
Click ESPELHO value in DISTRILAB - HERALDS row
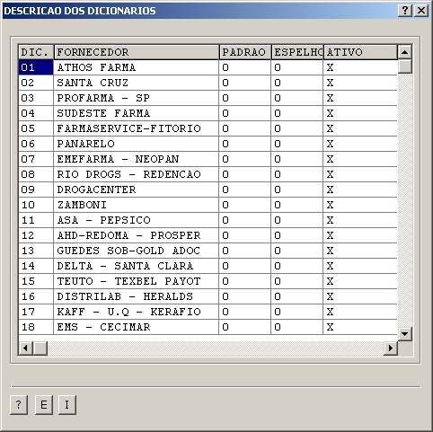pos(297,296)
